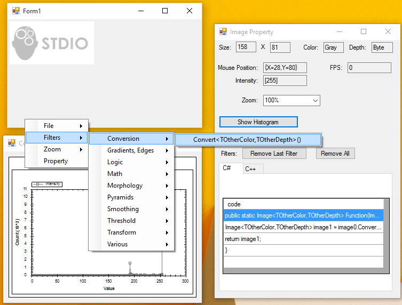Switch to the C++ tab
The width and height of the screenshot is (402, 305).
pos(253,169)
